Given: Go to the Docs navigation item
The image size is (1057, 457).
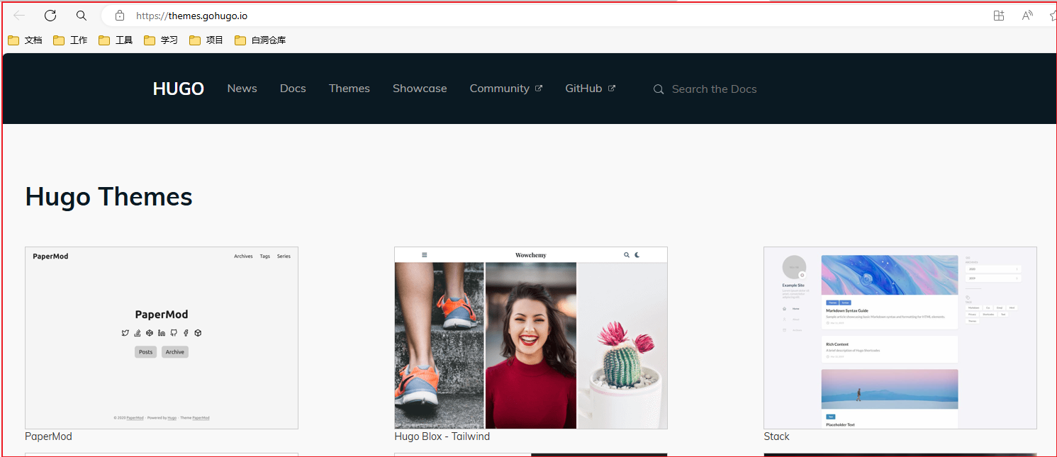Looking at the screenshot, I should [x=293, y=89].
